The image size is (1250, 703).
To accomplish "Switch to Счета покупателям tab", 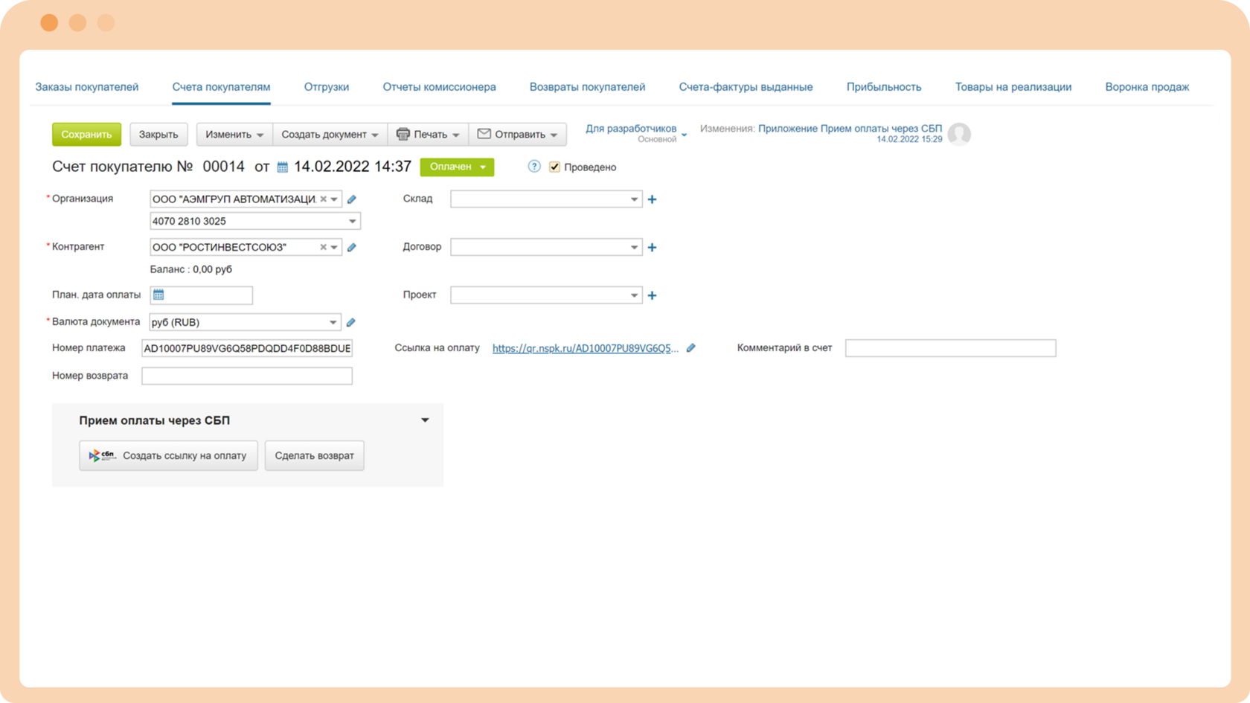I will click(221, 87).
